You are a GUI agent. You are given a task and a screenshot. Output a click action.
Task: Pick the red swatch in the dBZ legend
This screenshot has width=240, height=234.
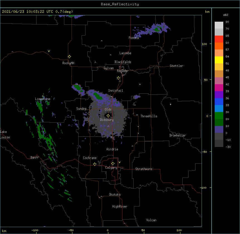(x=219, y=39)
